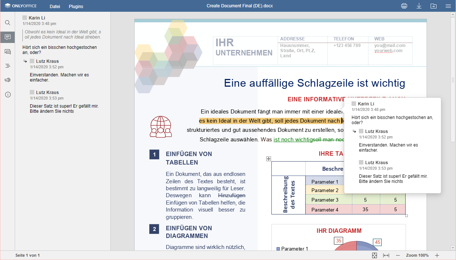Zoom in with the plus button
This screenshot has height=260, width=456.
pyautogui.click(x=437, y=255)
